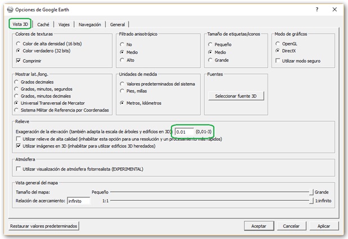348x239 pixels.
Task: Select OpenGL graphics mode
Action: point(286,44)
